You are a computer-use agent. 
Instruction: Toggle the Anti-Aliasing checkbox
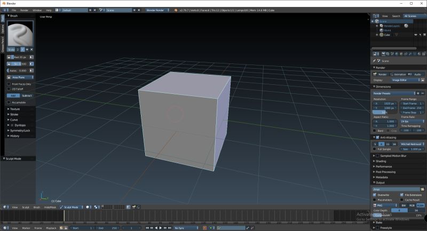378,138
